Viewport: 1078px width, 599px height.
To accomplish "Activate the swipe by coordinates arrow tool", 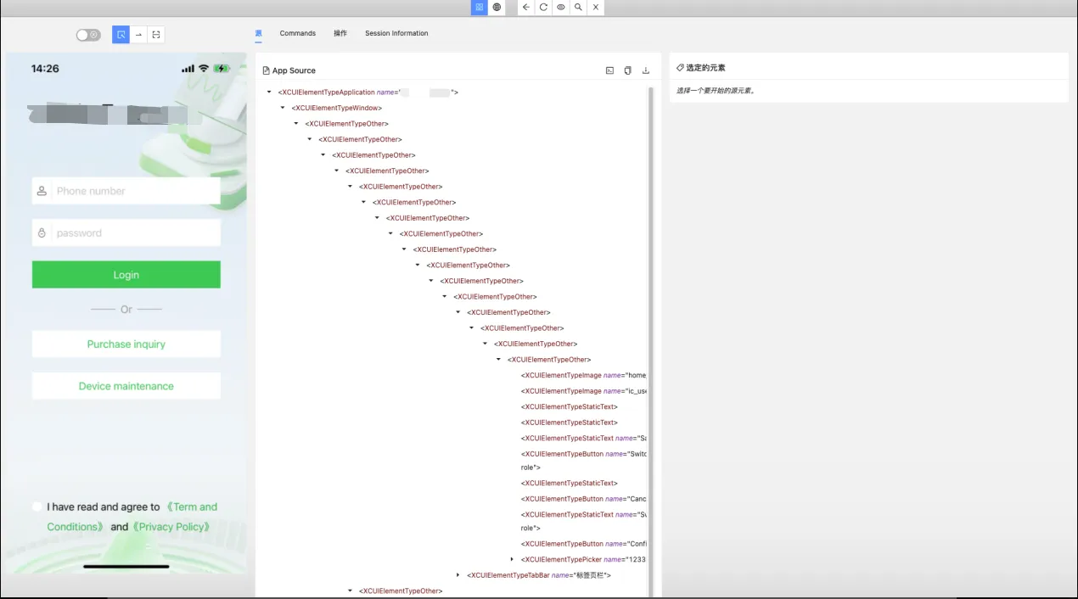I will click(x=138, y=35).
